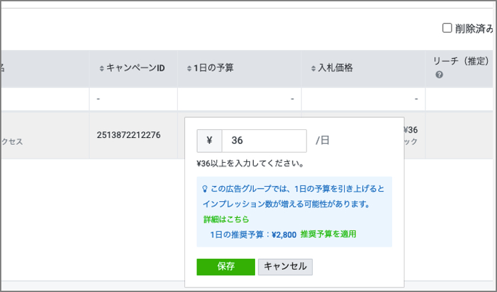Screen dimensions: 497x292
Task: Click campaign ID 2513872212276 cell
Action: (x=128, y=135)
